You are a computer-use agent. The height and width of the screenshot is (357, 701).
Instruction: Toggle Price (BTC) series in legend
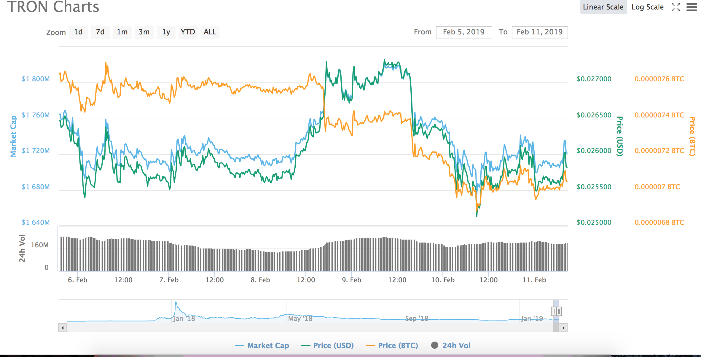point(392,345)
